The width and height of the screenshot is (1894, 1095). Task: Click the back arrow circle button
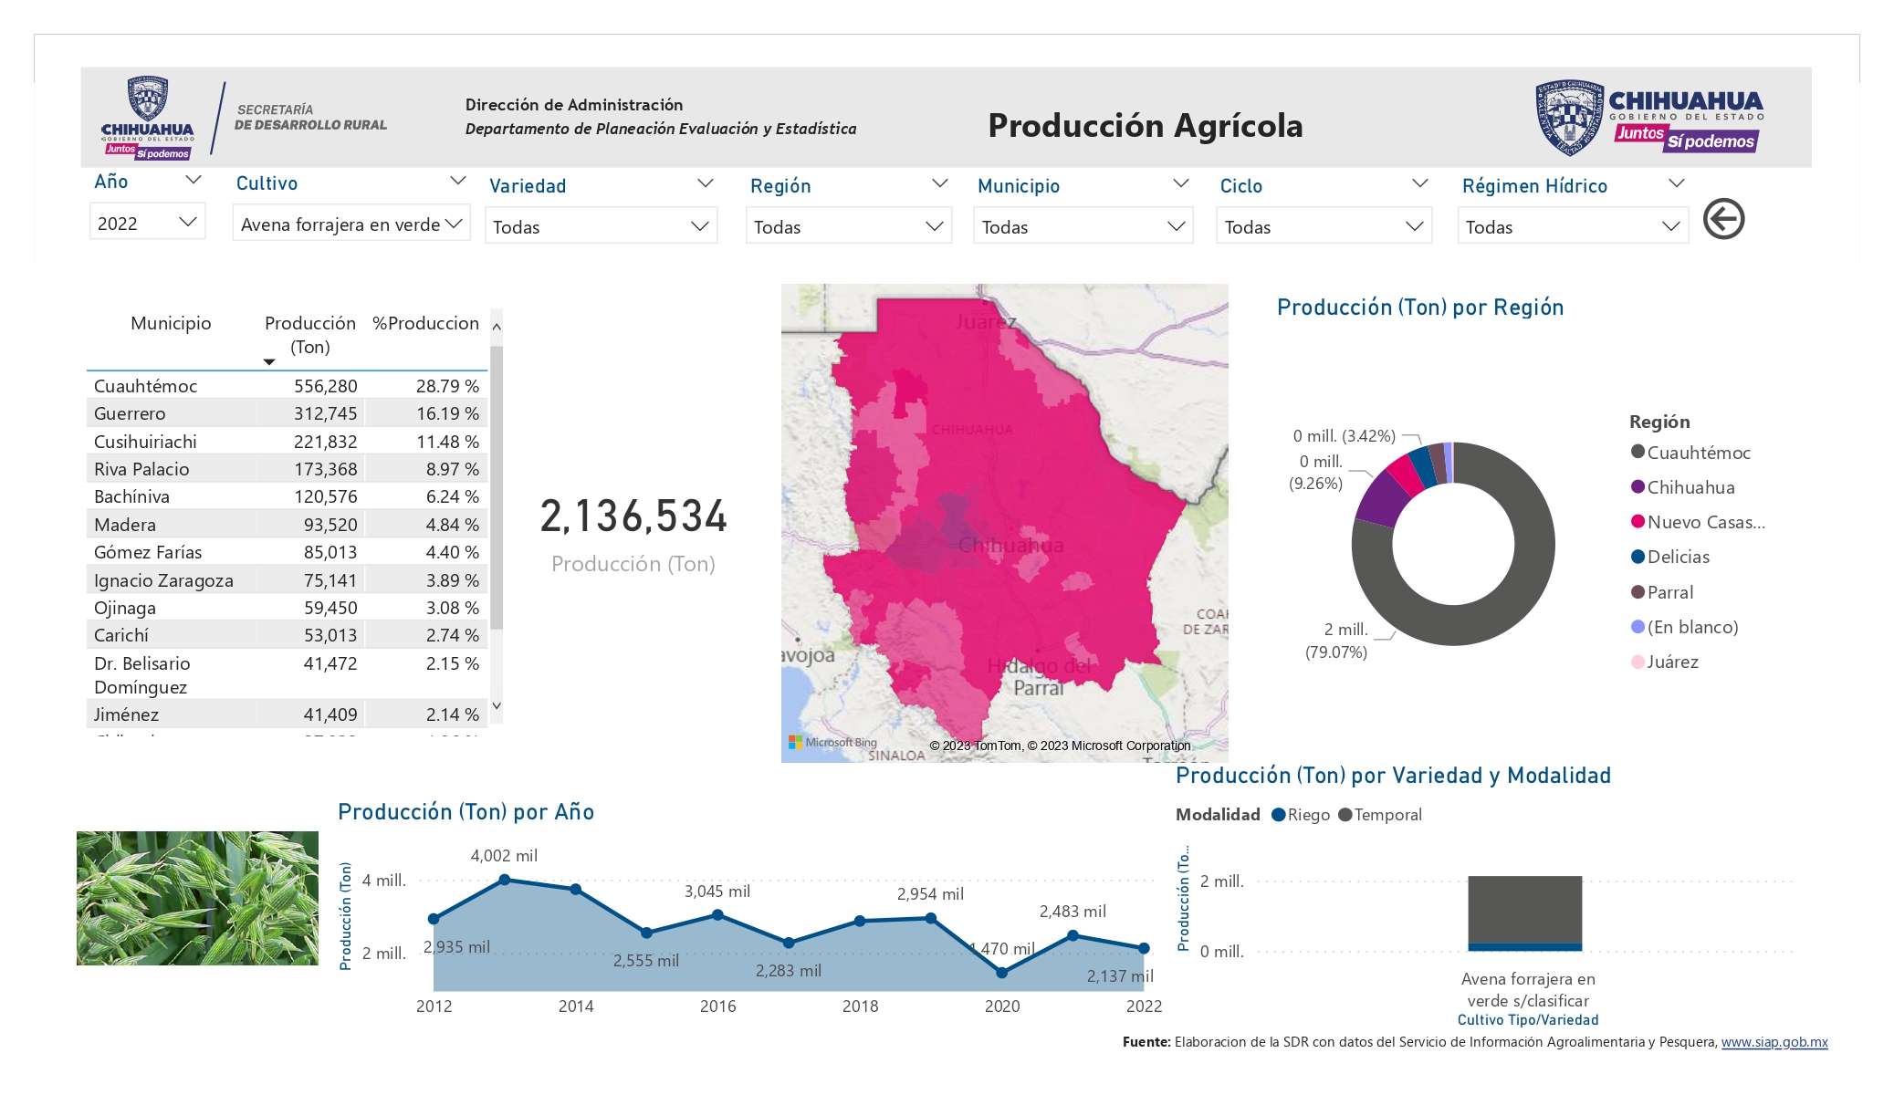pos(1723,219)
